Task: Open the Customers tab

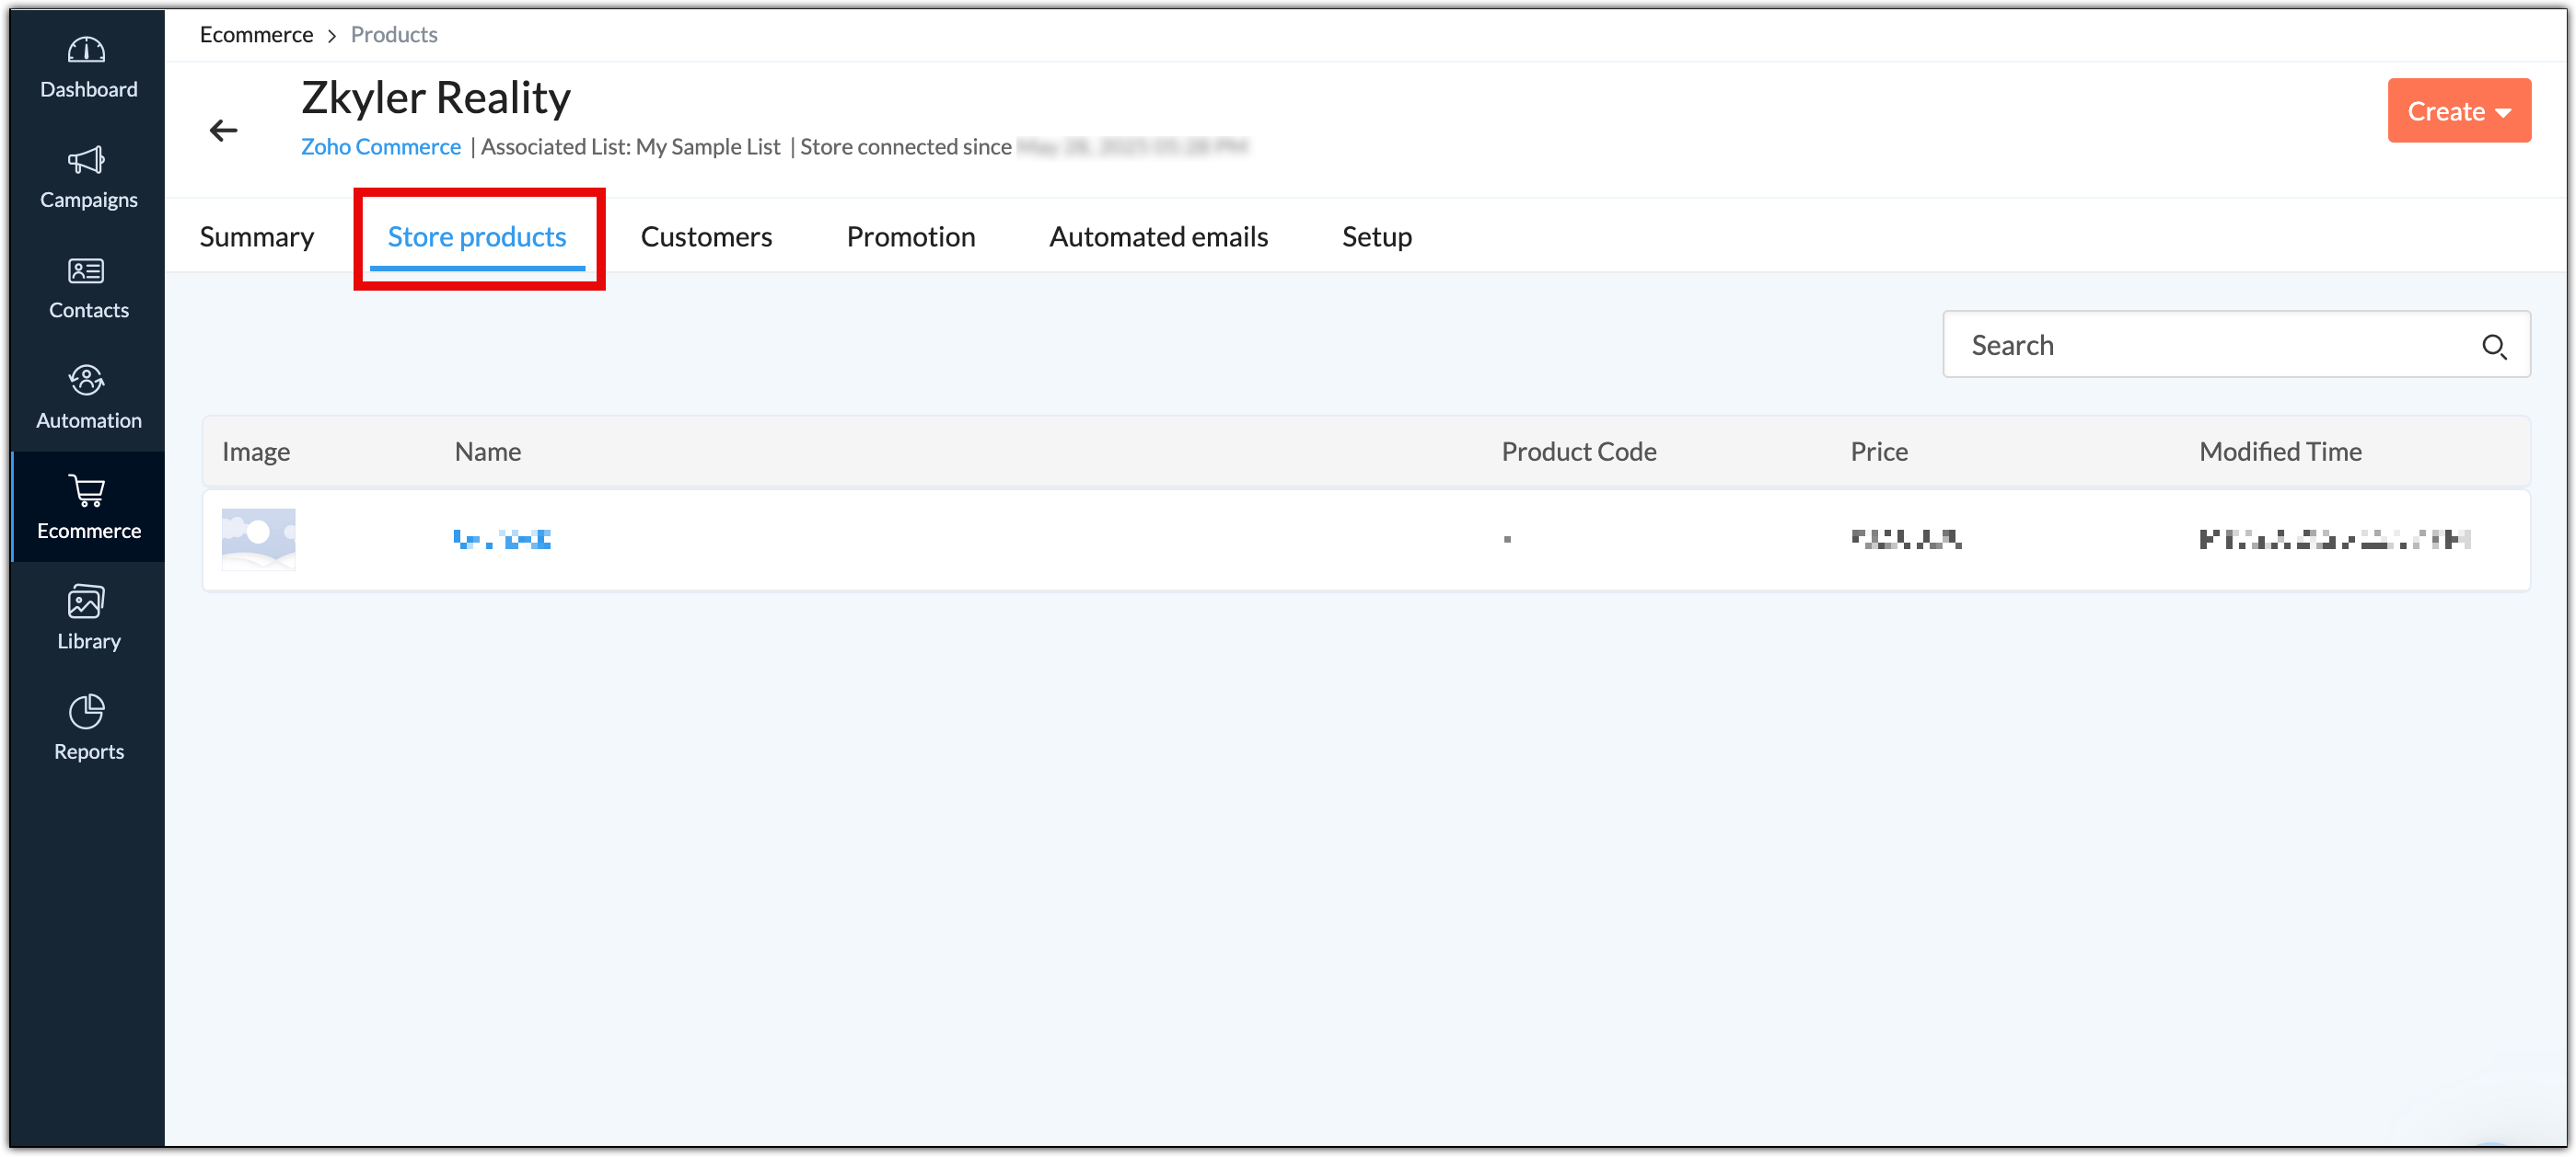Action: click(x=706, y=236)
